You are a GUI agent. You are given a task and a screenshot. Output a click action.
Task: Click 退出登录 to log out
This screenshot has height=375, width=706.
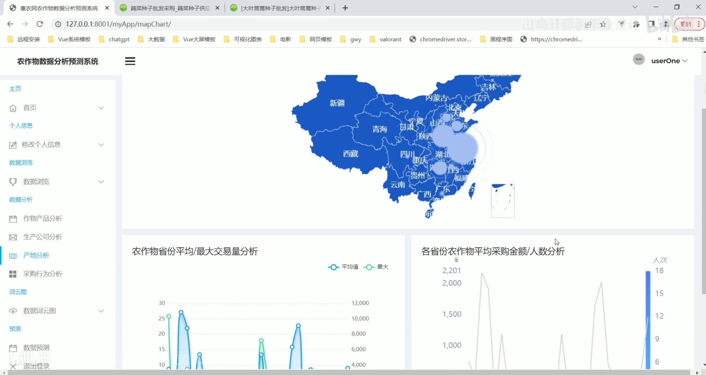click(36, 366)
